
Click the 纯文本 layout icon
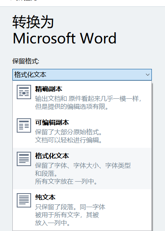click(24, 200)
